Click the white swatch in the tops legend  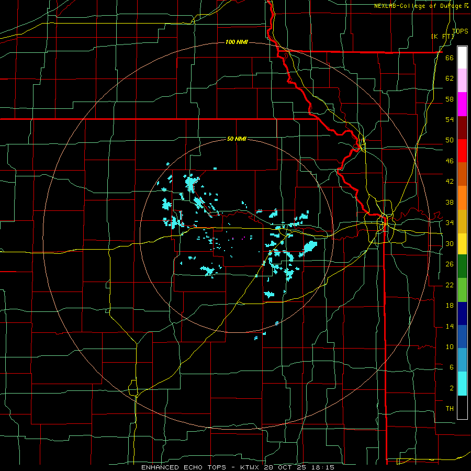[462, 58]
